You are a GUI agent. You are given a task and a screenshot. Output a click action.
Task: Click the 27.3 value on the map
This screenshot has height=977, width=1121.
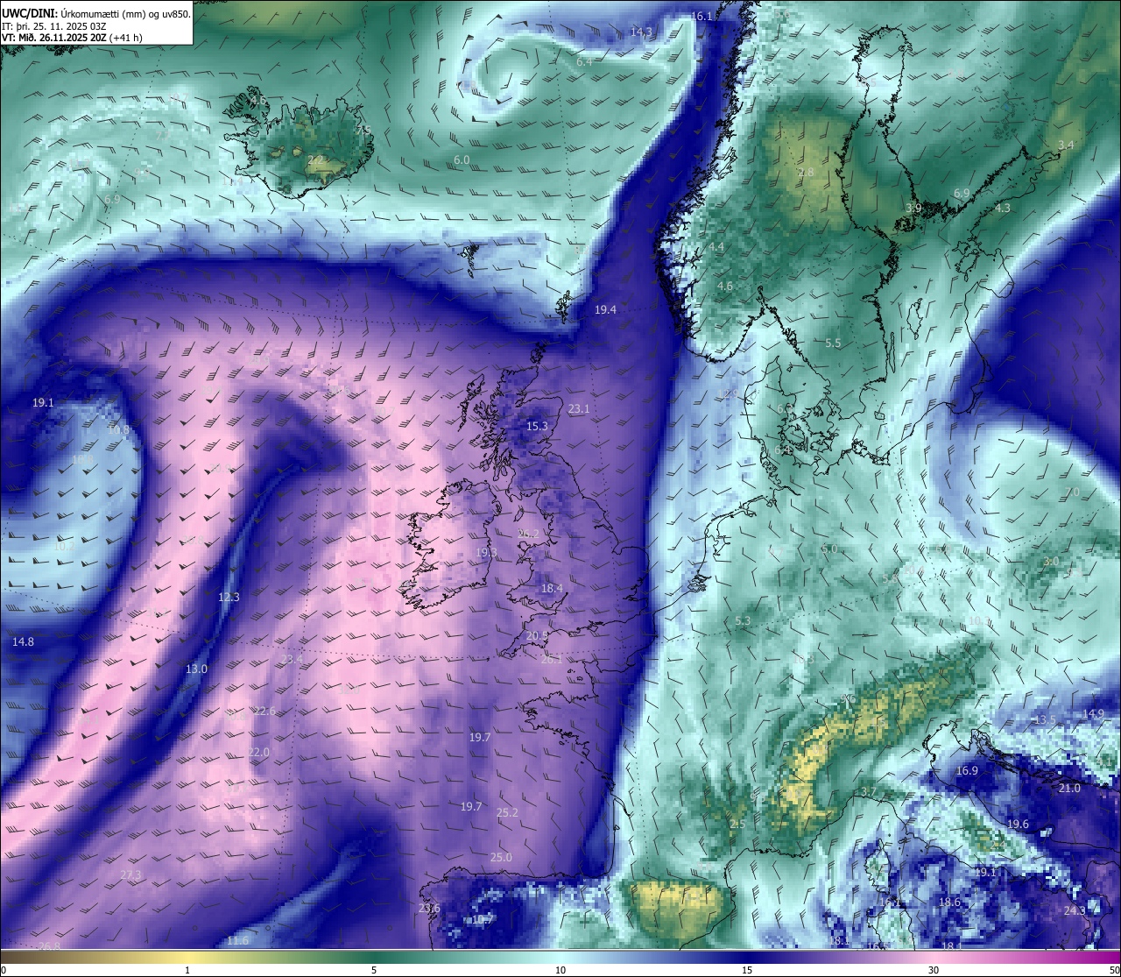click(x=130, y=875)
